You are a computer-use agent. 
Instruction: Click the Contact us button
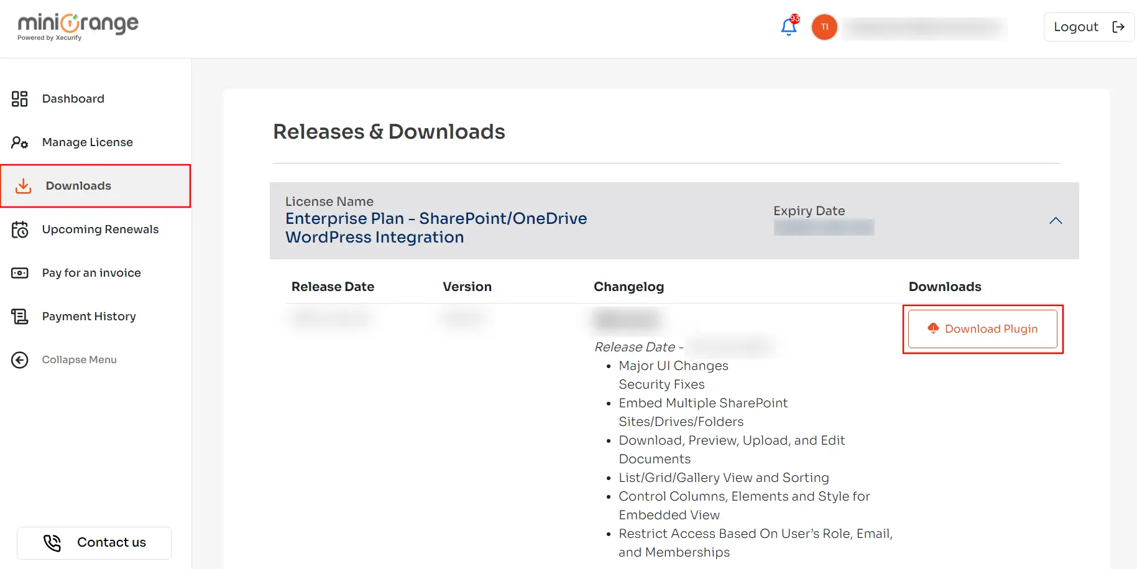pyautogui.click(x=94, y=543)
